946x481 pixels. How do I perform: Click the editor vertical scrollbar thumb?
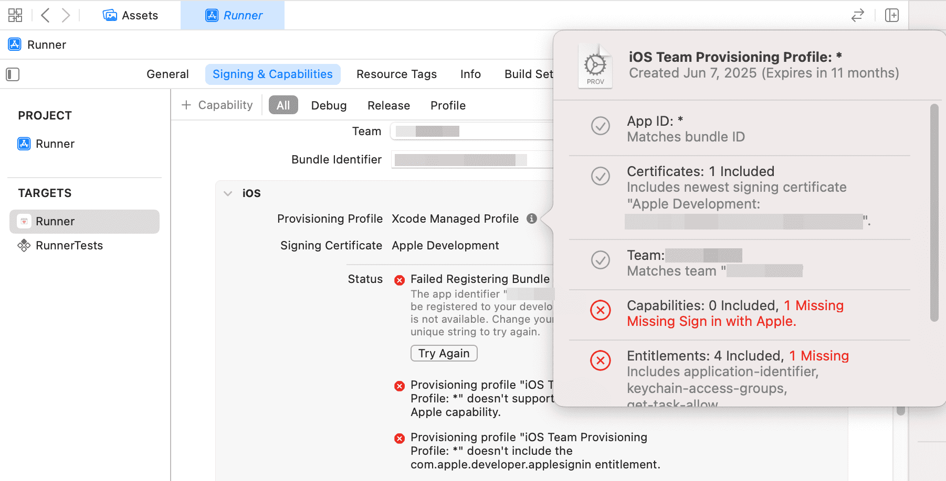tap(901, 410)
